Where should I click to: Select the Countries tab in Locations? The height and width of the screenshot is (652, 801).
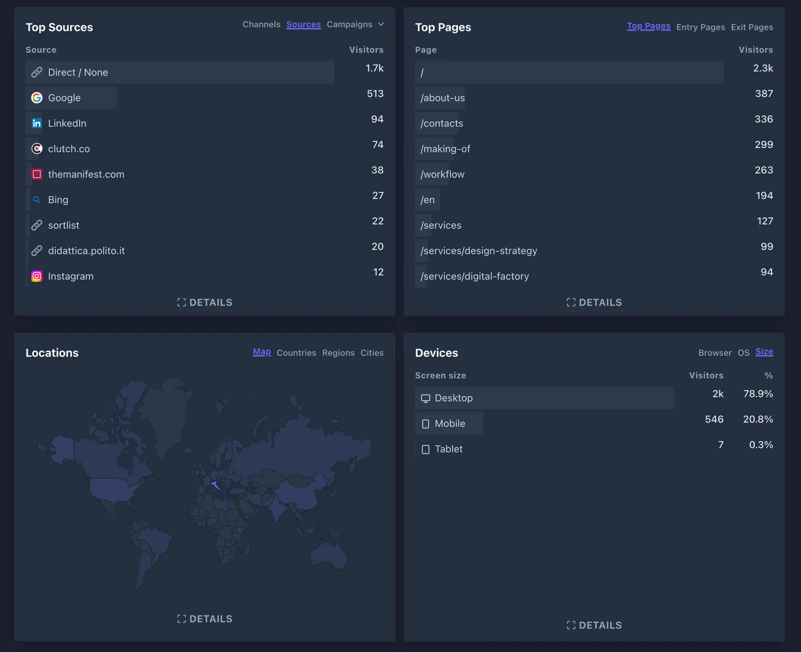click(296, 353)
